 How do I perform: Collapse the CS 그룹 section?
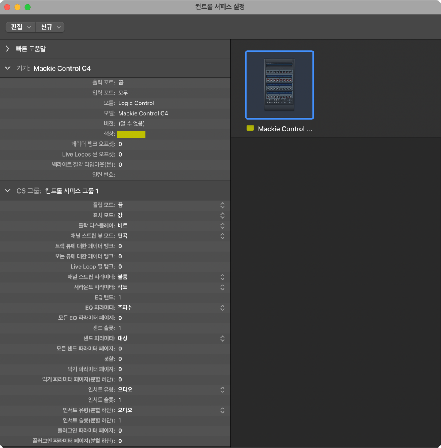tap(8, 190)
